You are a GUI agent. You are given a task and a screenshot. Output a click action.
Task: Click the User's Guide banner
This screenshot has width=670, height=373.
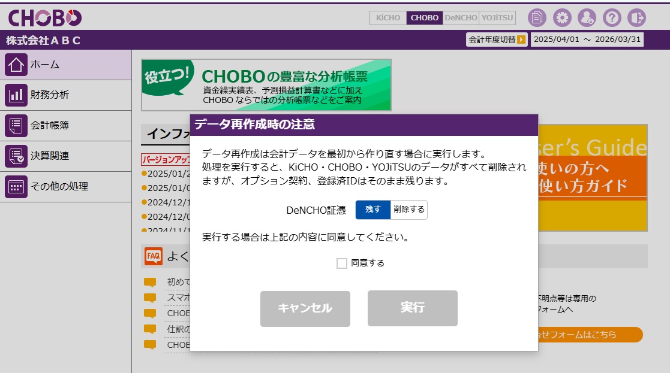[x=593, y=178]
